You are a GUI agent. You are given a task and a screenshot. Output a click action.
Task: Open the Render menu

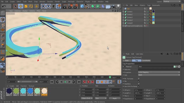[x=57, y=2]
